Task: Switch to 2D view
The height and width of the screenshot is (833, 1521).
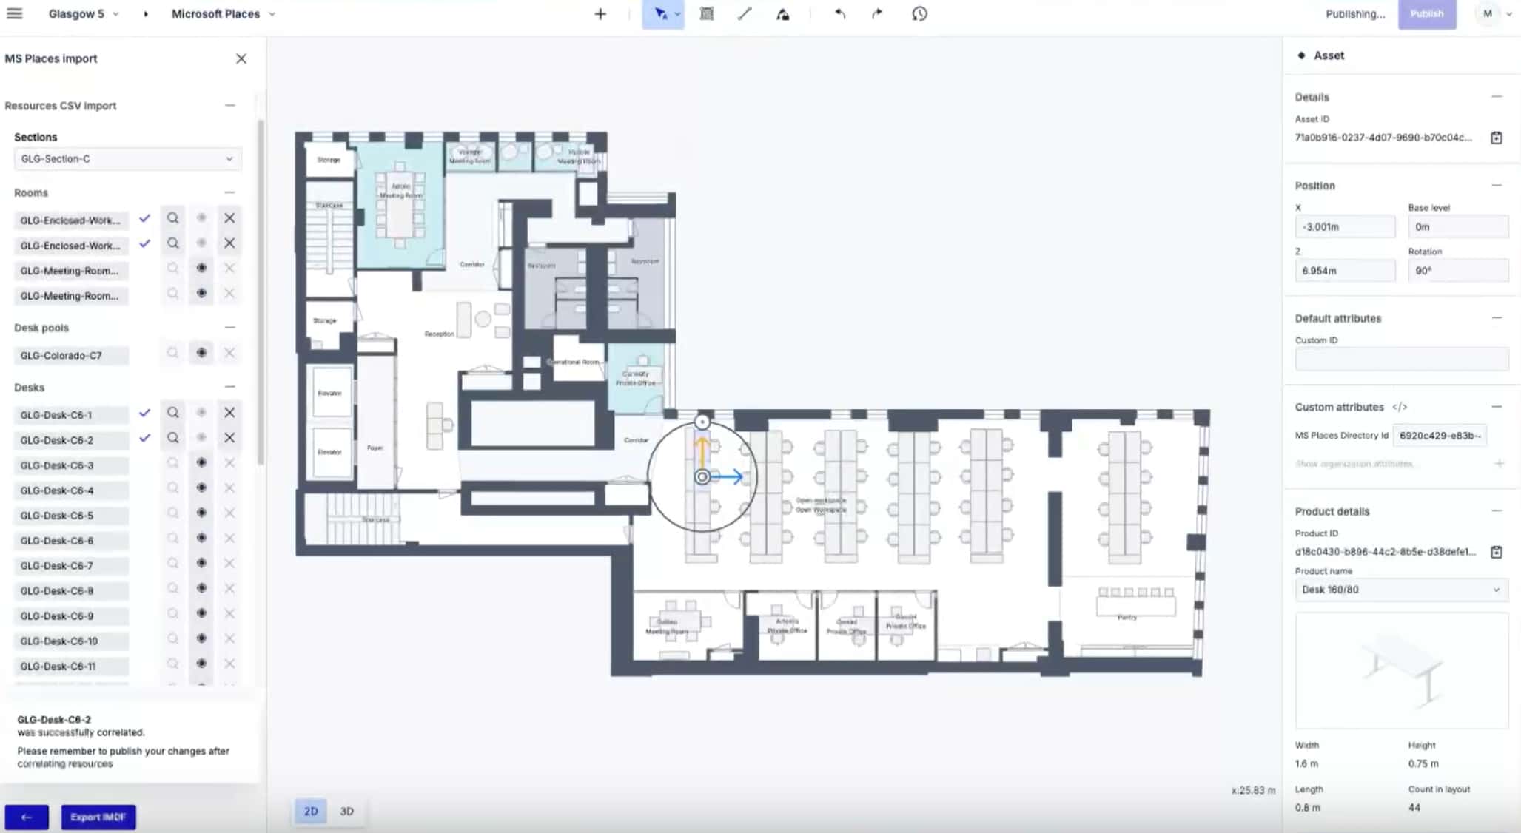Action: click(311, 812)
